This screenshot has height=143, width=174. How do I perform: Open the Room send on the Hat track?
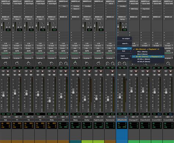6,19
